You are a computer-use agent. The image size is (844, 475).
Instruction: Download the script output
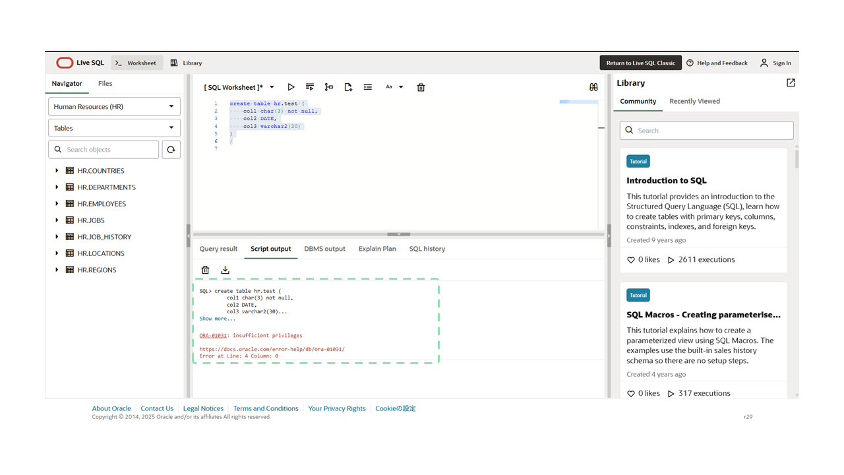coord(225,270)
